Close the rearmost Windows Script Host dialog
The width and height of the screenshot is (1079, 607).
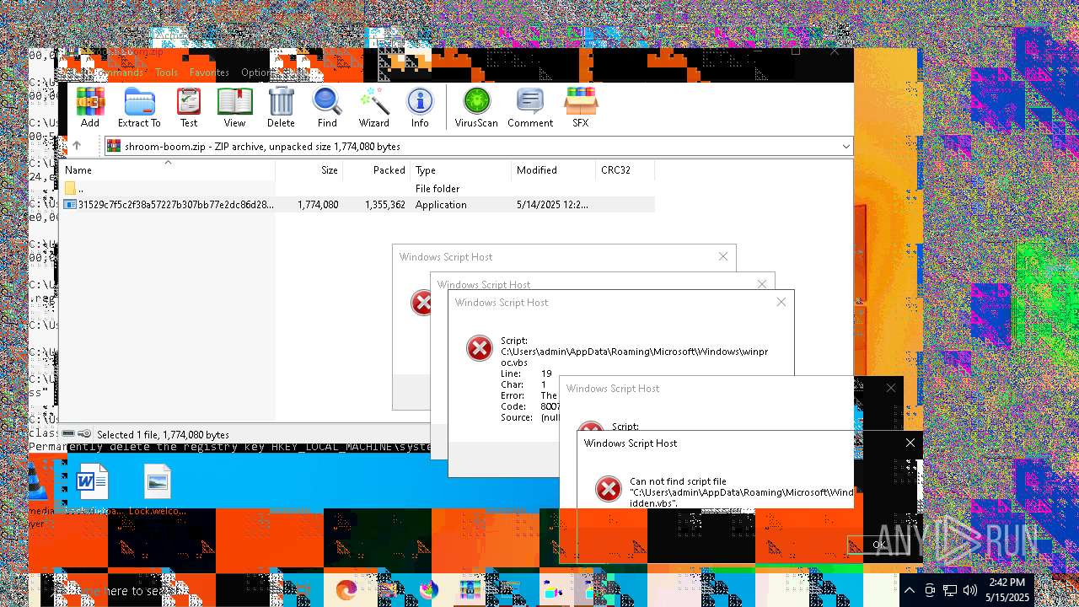coord(722,256)
